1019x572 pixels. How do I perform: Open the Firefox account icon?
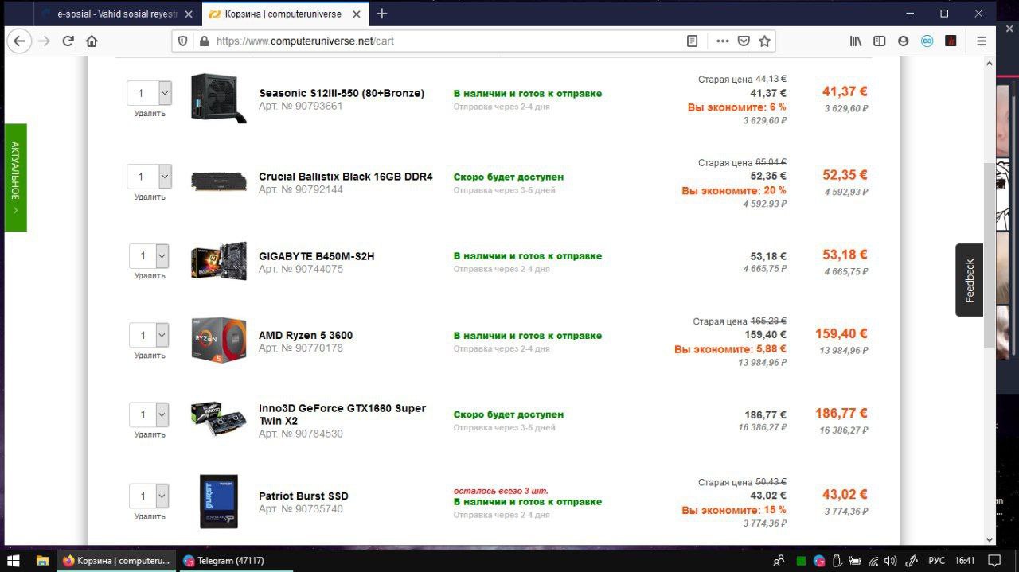coord(904,41)
